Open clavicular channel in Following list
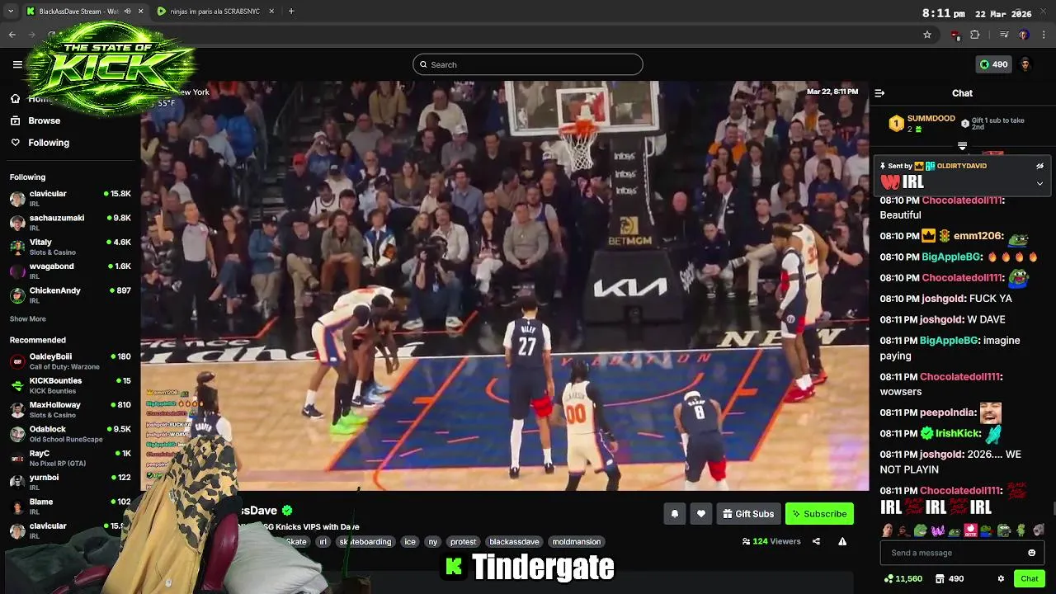 [x=70, y=198]
